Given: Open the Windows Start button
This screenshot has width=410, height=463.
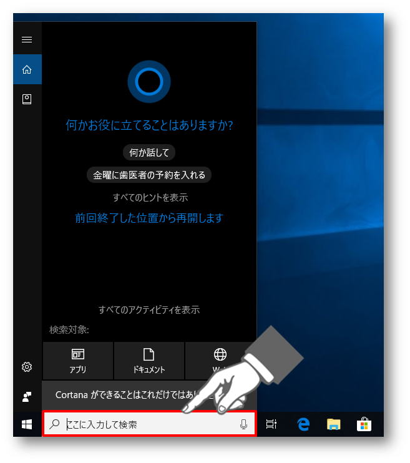Looking at the screenshot, I should tap(27, 424).
